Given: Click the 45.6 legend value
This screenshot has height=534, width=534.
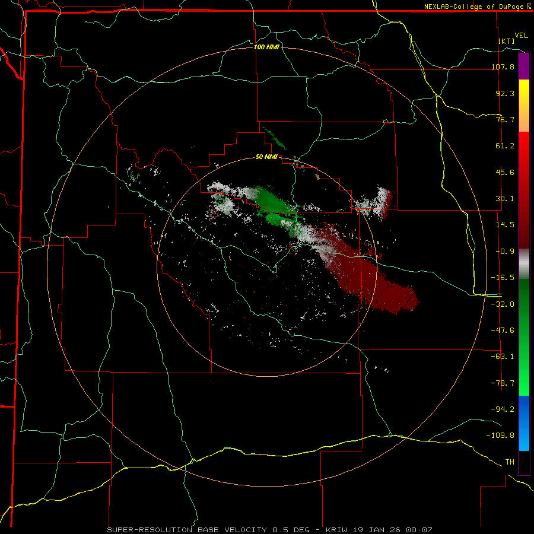Looking at the screenshot, I should click(505, 172).
